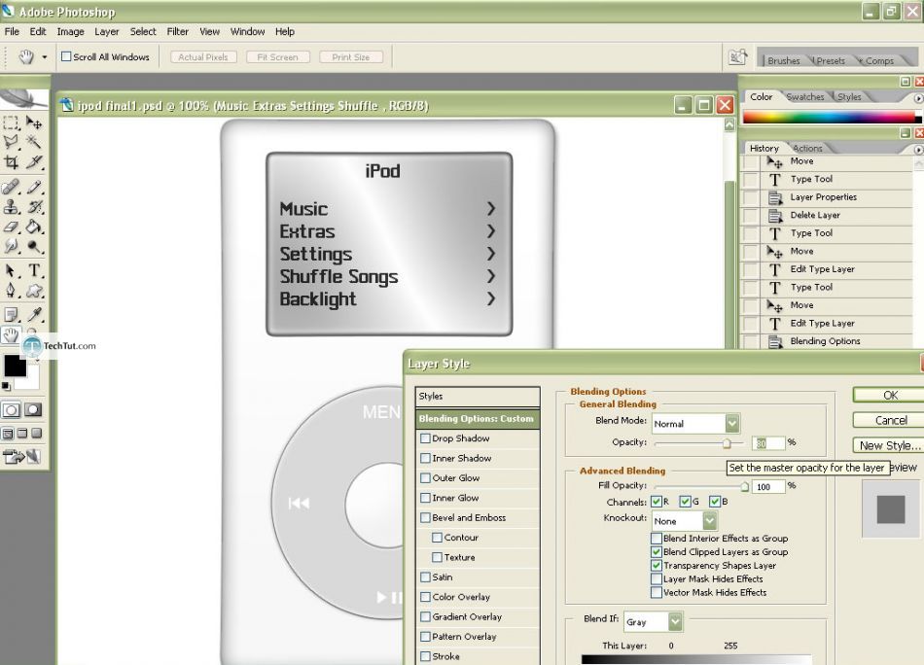Uncheck the R channel checkbox

pyautogui.click(x=657, y=502)
